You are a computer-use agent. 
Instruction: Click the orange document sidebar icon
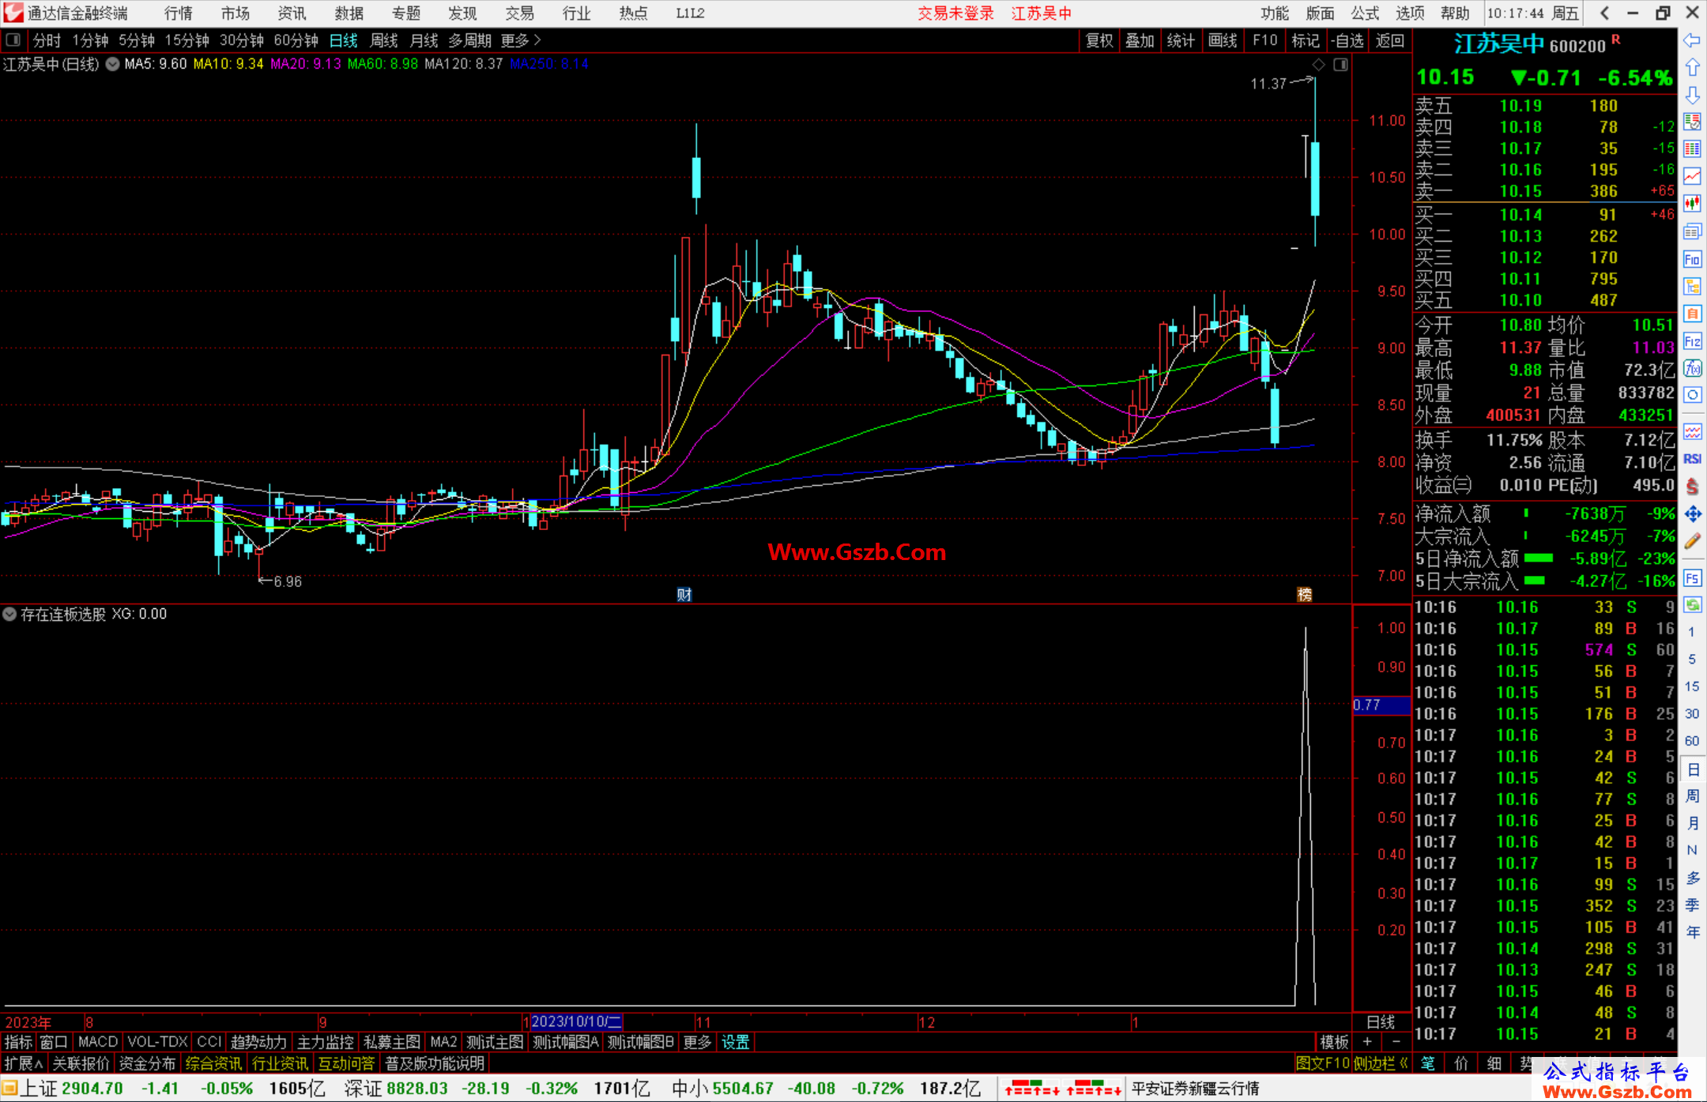(x=1692, y=314)
